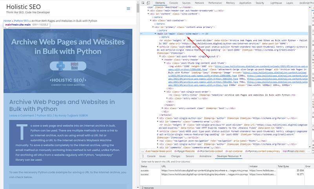The width and height of the screenshot is (314, 189).
Task: Open the Issues drawer tab
Action: 162,156
